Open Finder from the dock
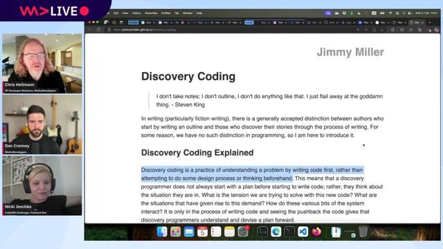The height and width of the screenshot is (249, 443). coord(162,232)
